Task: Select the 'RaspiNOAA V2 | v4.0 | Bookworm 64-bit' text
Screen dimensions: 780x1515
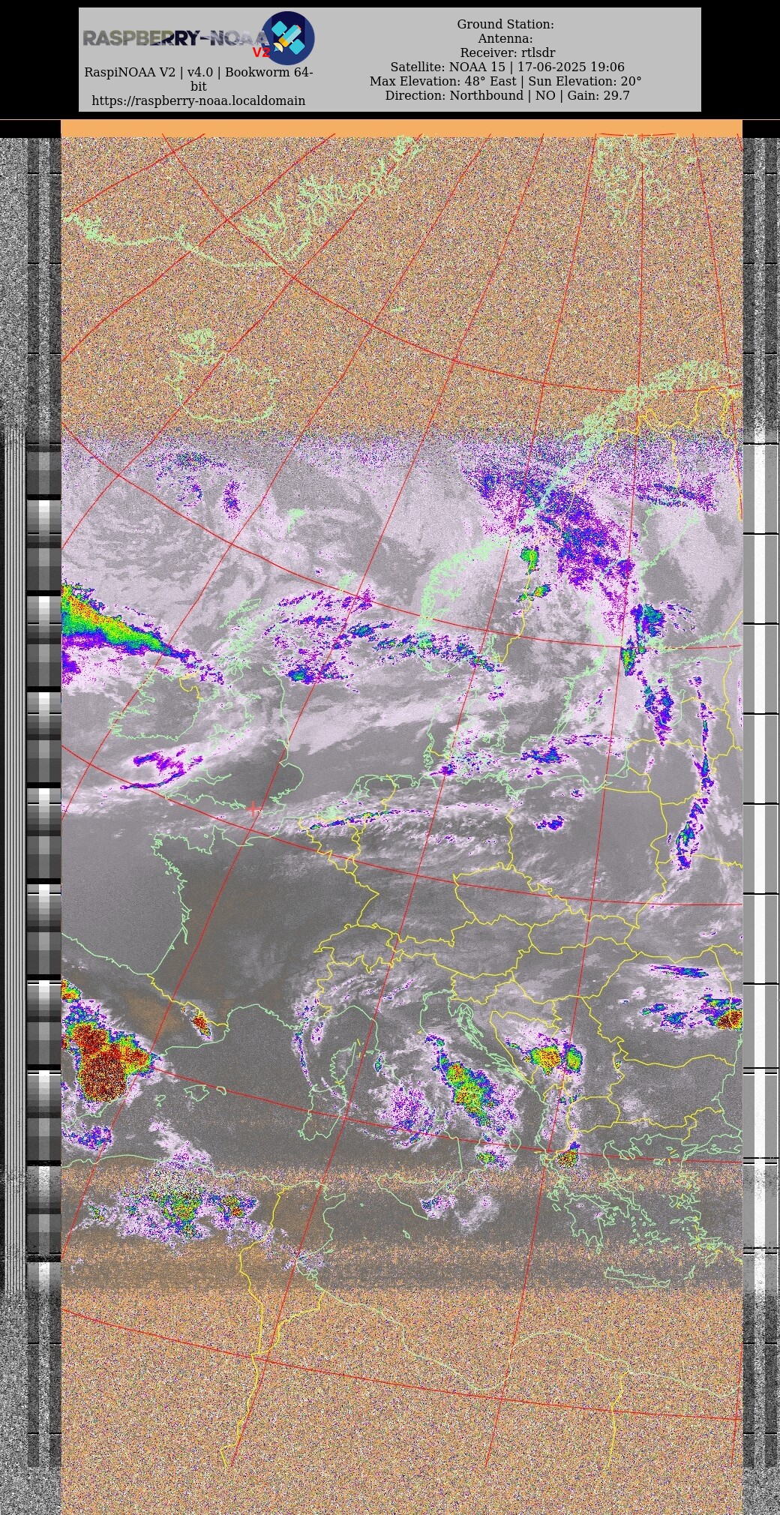Action: click(199, 79)
